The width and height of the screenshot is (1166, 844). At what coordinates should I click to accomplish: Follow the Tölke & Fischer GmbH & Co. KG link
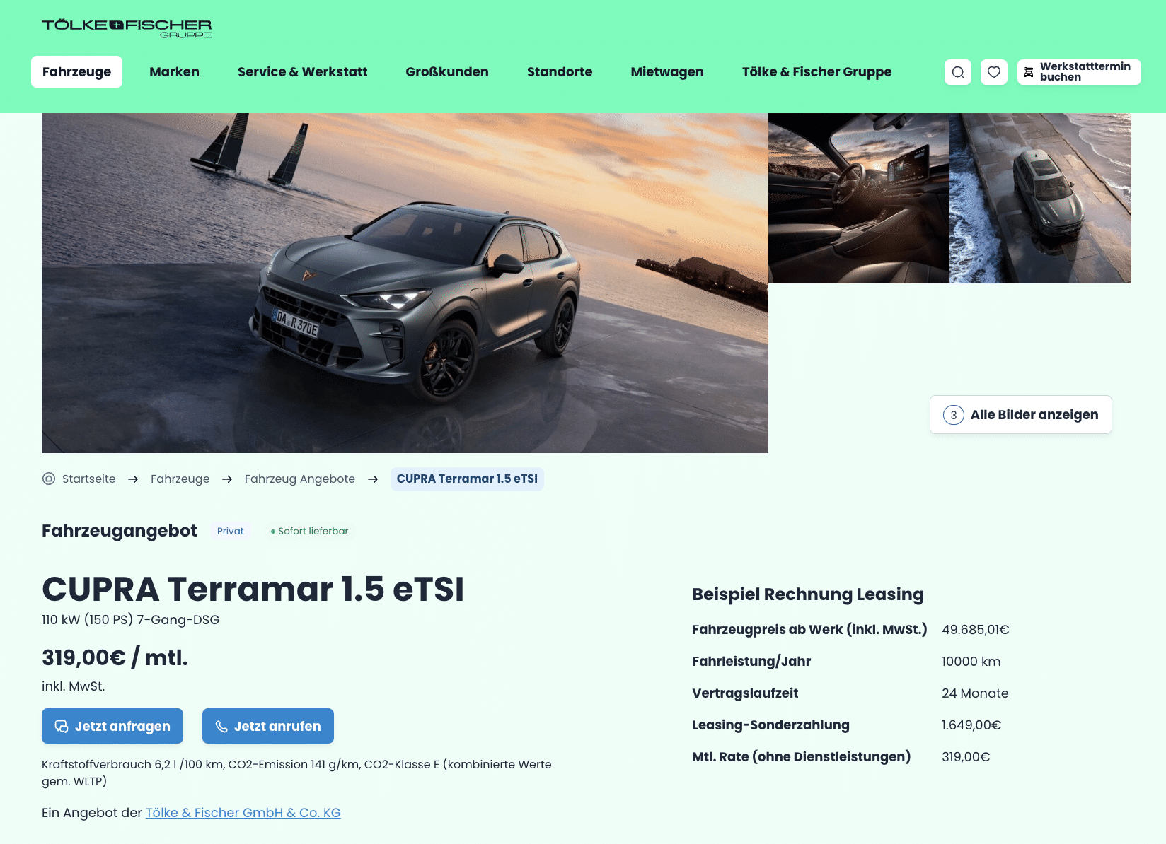[243, 813]
